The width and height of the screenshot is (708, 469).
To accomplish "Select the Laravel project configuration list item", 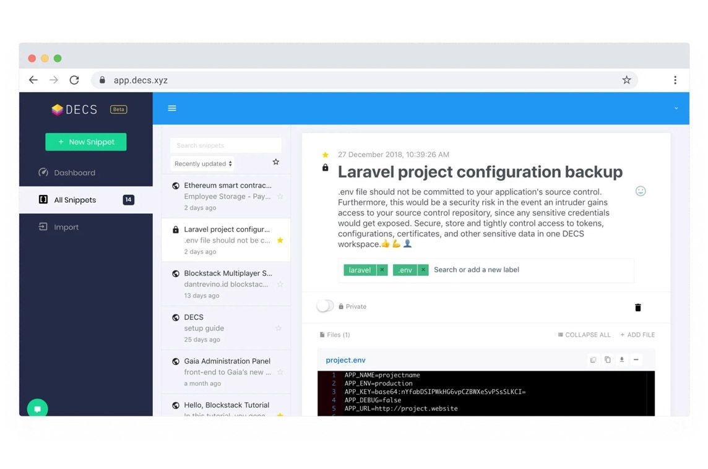I will (x=226, y=240).
